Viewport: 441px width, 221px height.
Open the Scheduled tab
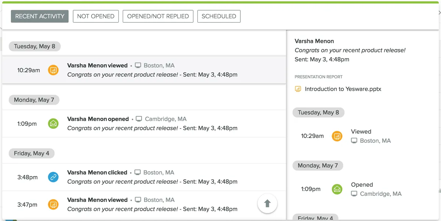coord(219,16)
